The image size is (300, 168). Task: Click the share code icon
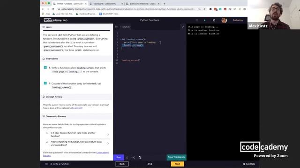[x=134, y=158]
